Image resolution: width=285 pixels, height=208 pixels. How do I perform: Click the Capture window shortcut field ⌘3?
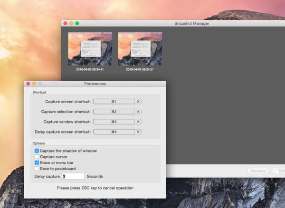tap(114, 122)
